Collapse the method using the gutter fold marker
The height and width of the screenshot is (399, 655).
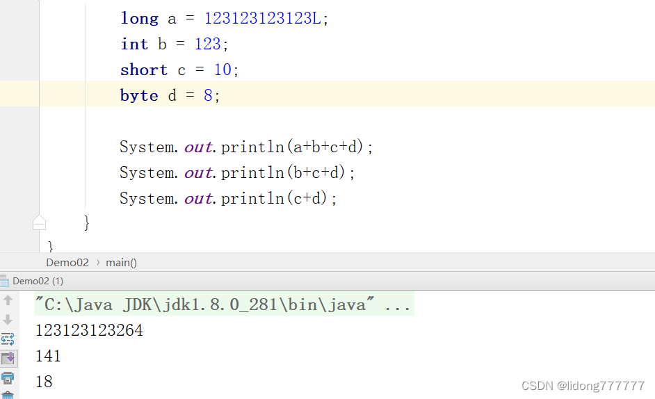[39, 222]
